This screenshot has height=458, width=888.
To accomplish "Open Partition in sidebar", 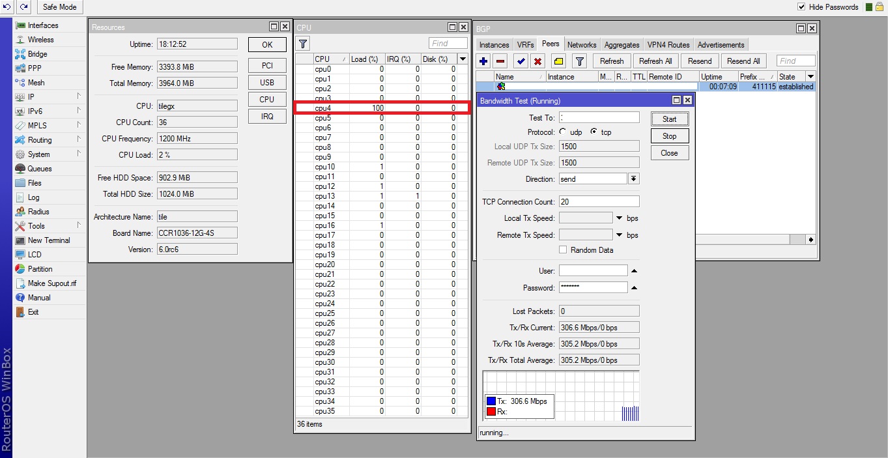I will pos(40,269).
